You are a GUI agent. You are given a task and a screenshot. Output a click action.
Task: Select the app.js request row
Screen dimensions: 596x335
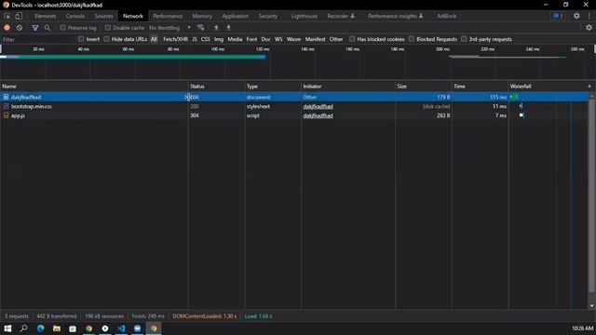pos(294,115)
